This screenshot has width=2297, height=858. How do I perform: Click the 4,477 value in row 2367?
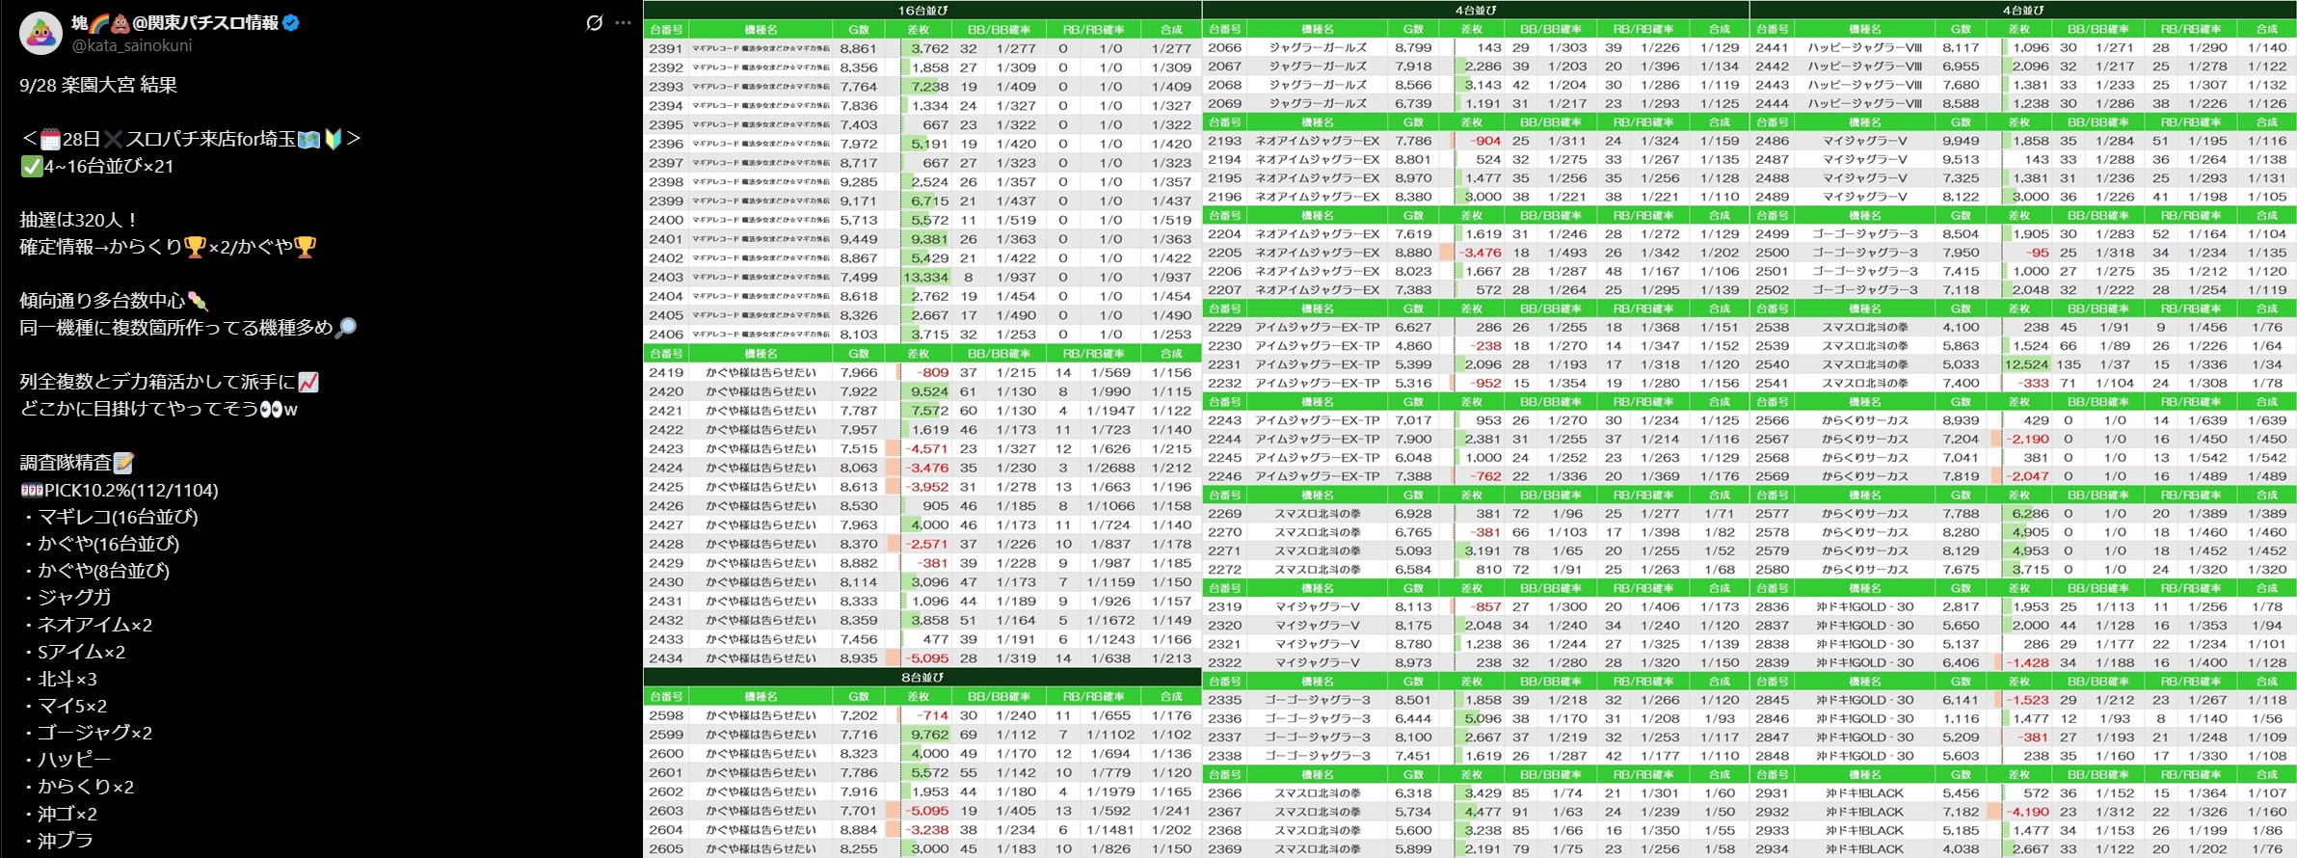1482,812
